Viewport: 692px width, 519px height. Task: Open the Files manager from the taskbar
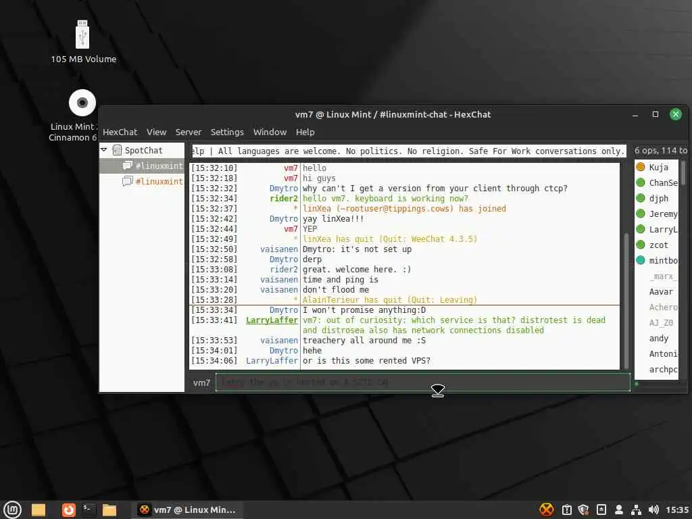pos(109,510)
